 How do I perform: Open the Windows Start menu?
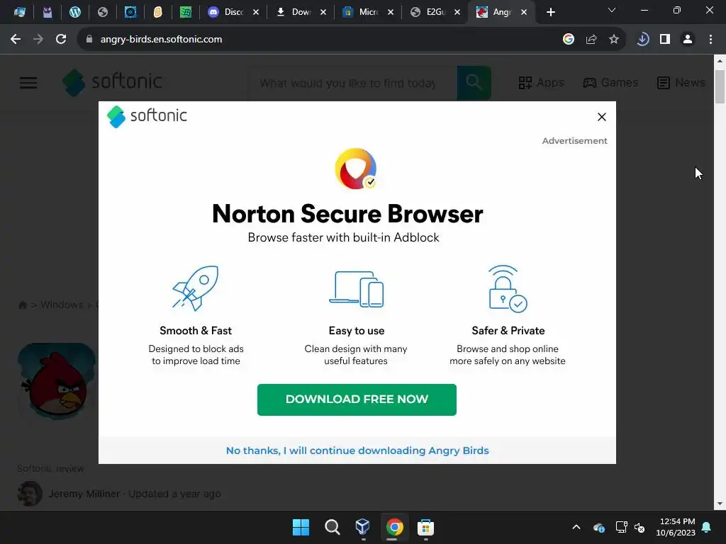click(301, 527)
